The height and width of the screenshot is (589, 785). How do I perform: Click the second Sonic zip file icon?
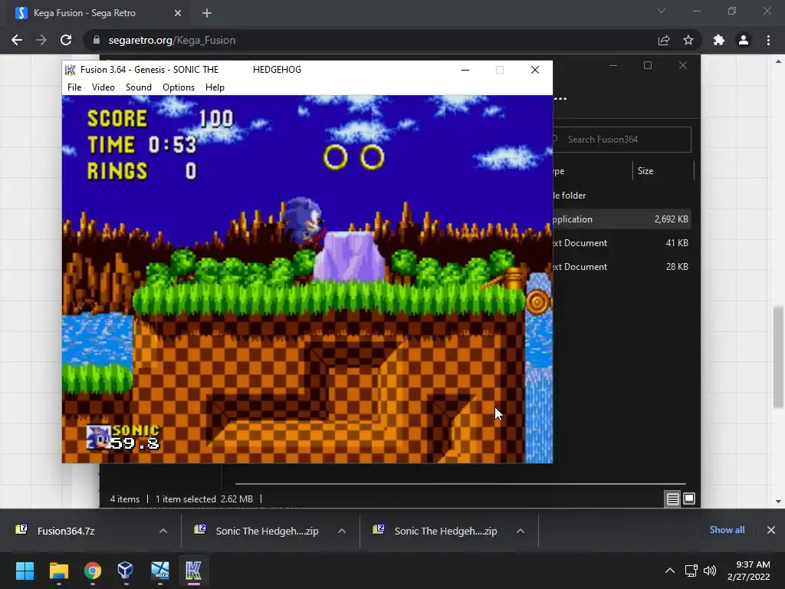click(379, 529)
